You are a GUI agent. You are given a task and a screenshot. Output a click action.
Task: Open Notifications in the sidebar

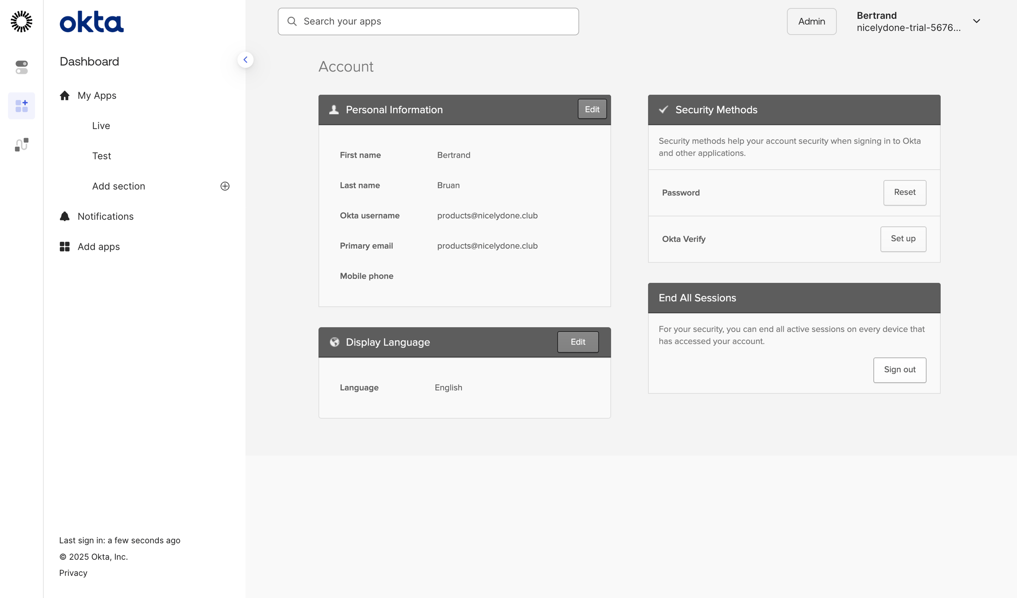[x=106, y=216]
